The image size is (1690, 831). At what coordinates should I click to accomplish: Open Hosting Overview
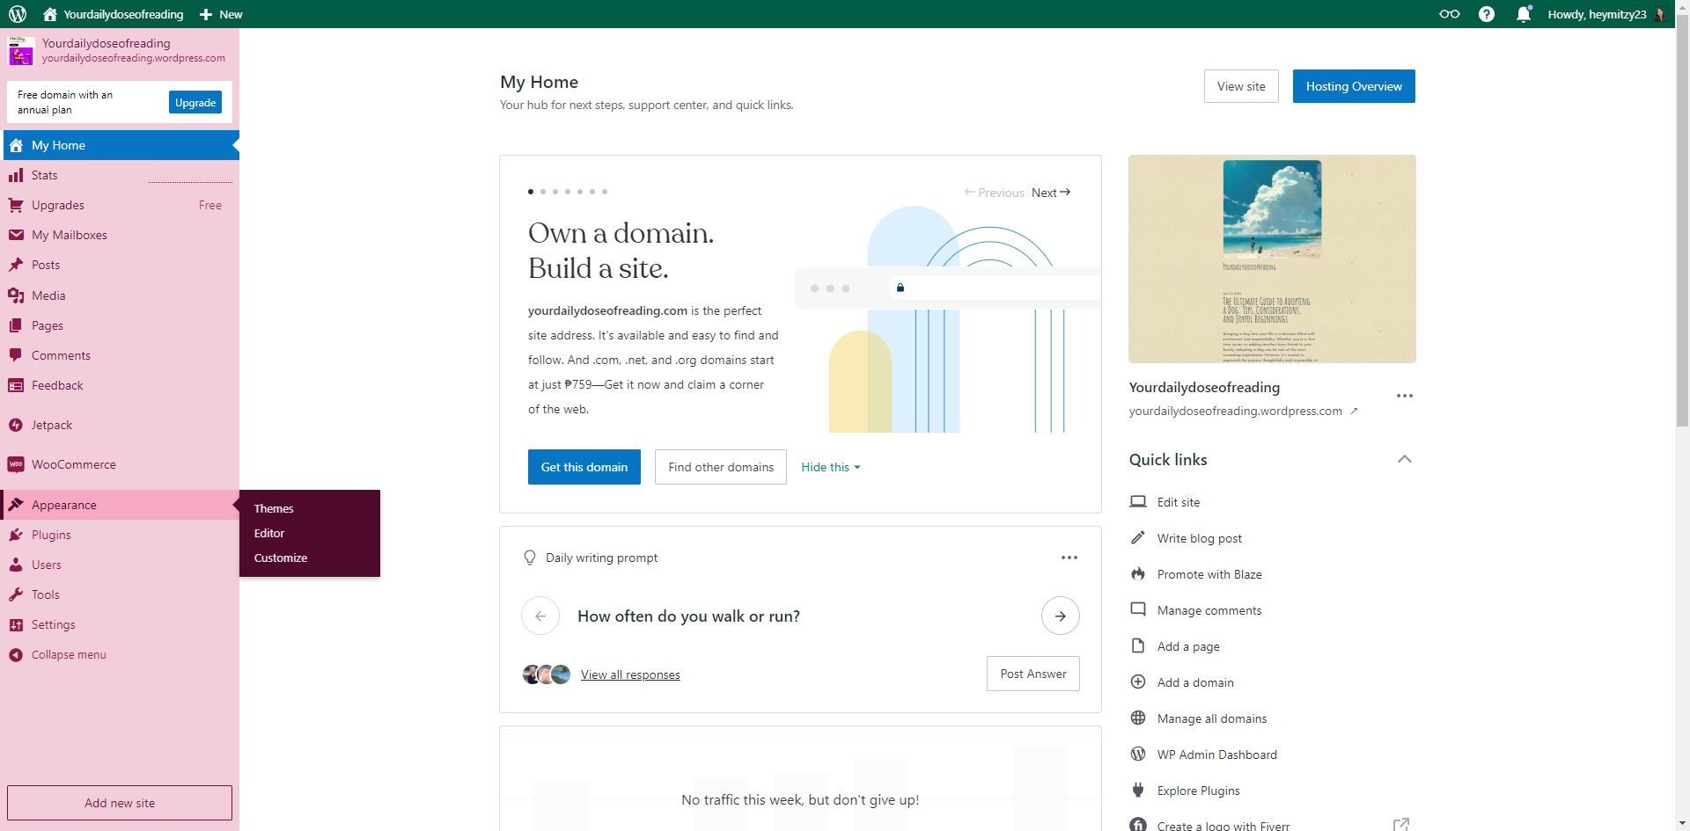(x=1354, y=86)
